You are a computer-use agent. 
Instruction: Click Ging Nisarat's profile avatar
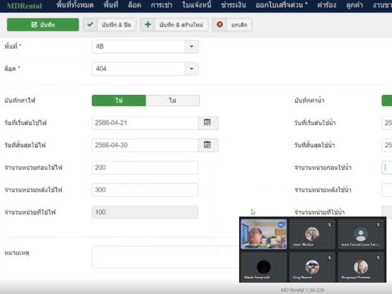coord(312,267)
